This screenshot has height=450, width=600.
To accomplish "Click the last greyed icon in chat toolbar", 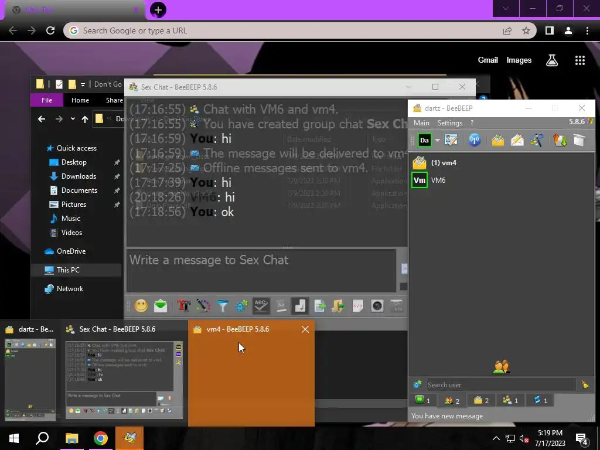I will pyautogui.click(x=397, y=306).
